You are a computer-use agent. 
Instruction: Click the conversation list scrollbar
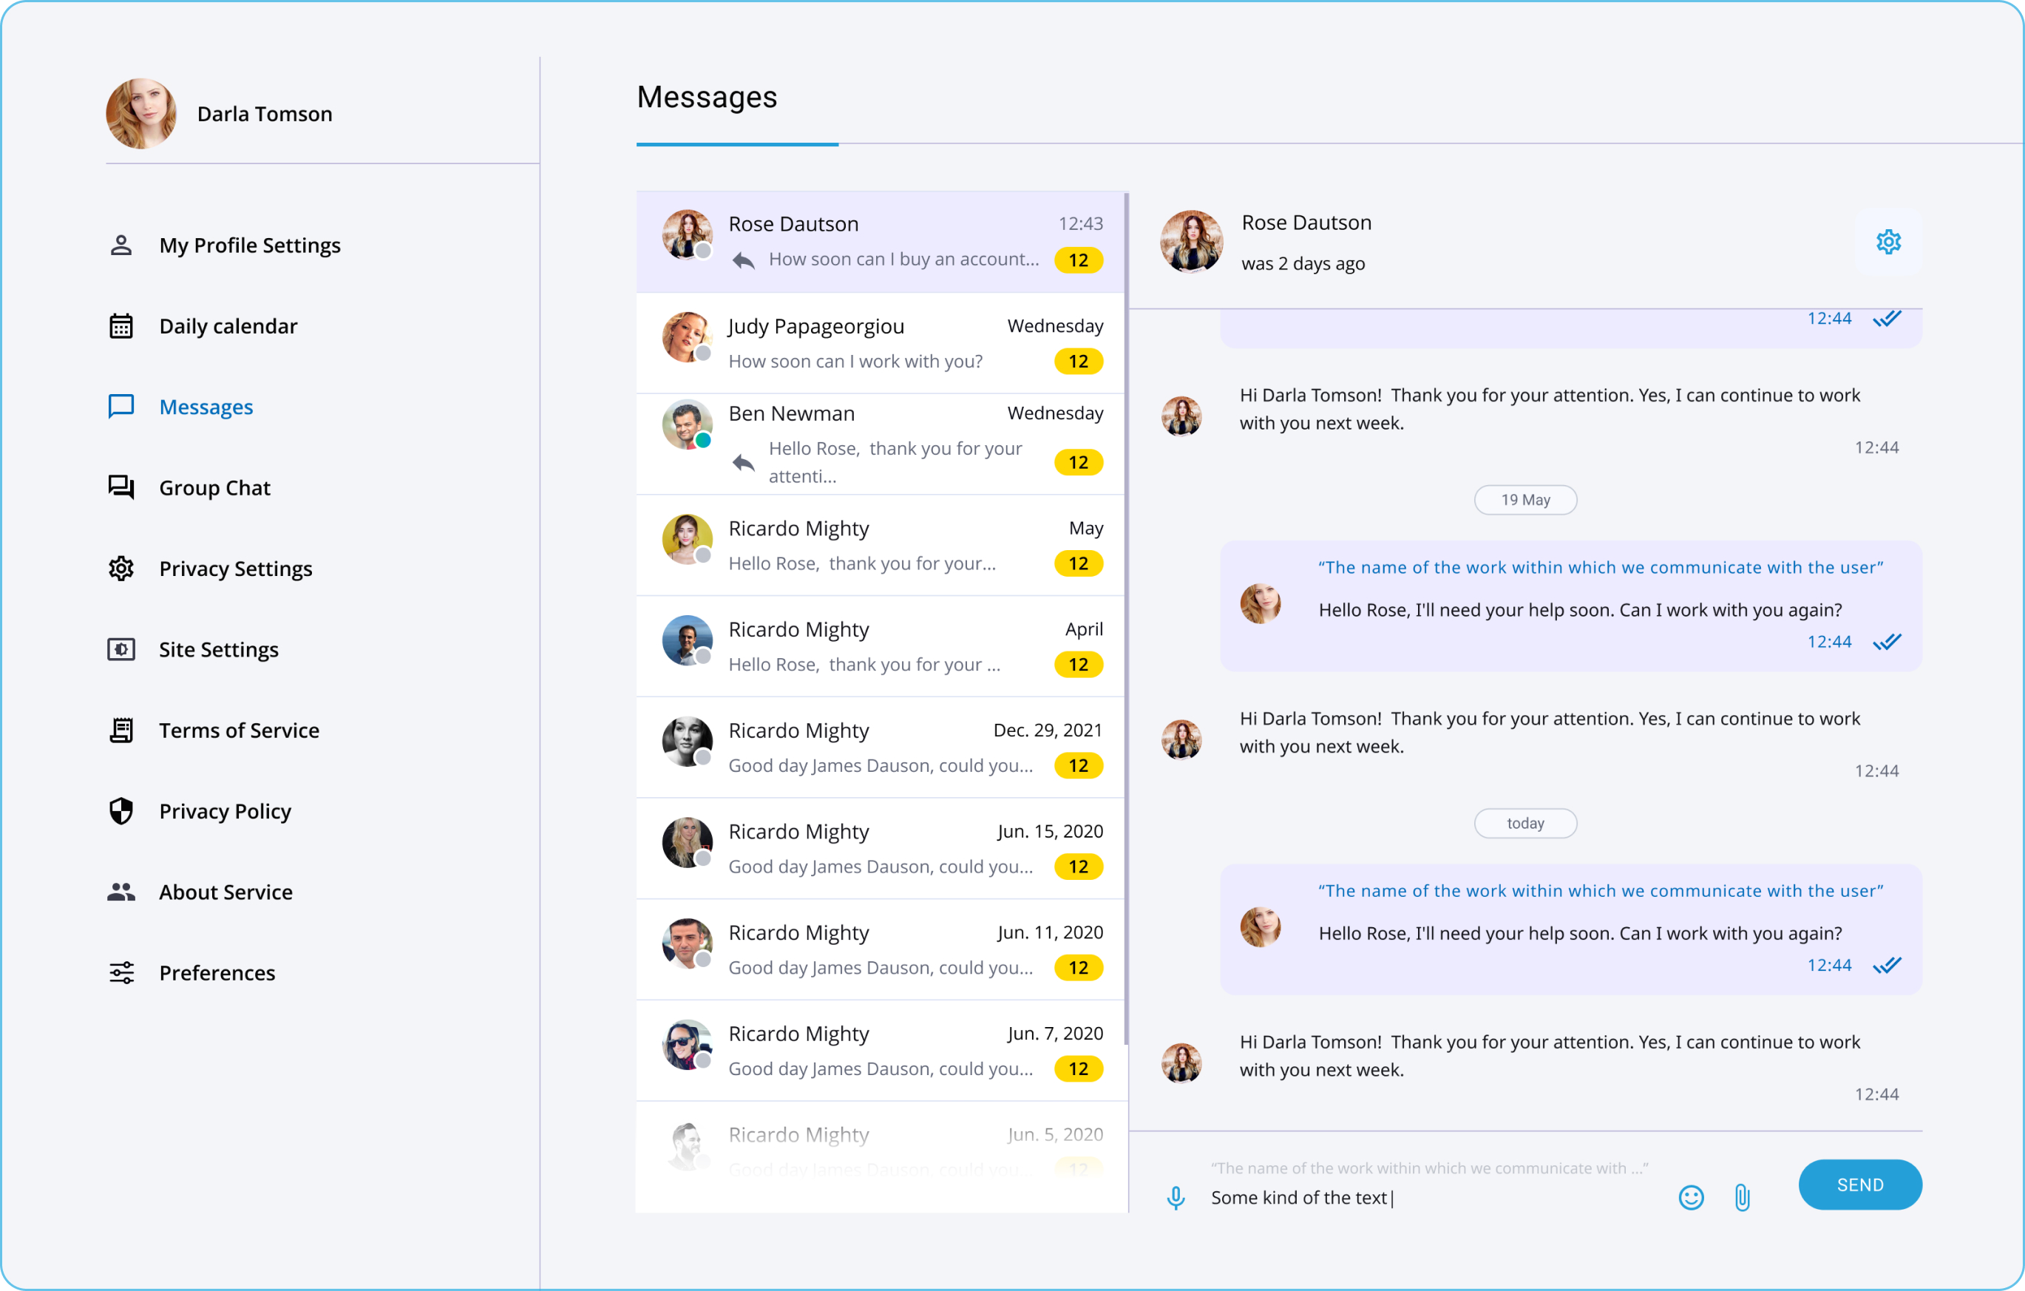pos(1126,618)
